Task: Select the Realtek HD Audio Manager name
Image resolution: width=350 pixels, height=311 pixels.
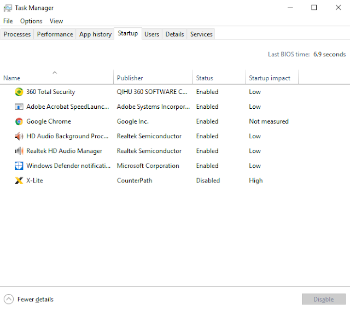Action: point(65,151)
